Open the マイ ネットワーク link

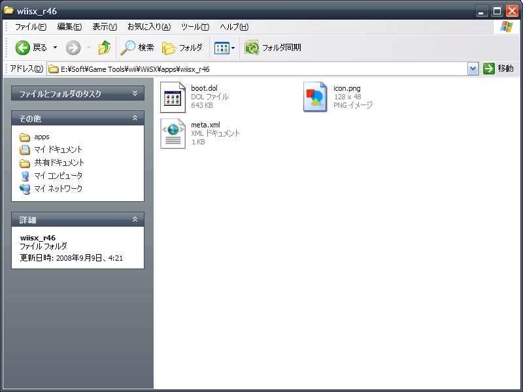(58, 189)
